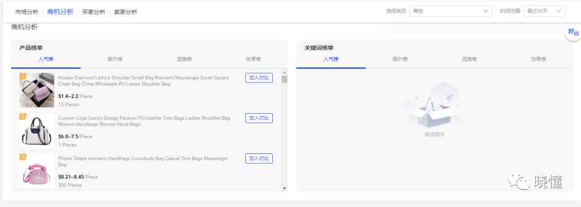Open the Phone Shape women's Handbags product title

point(143,161)
